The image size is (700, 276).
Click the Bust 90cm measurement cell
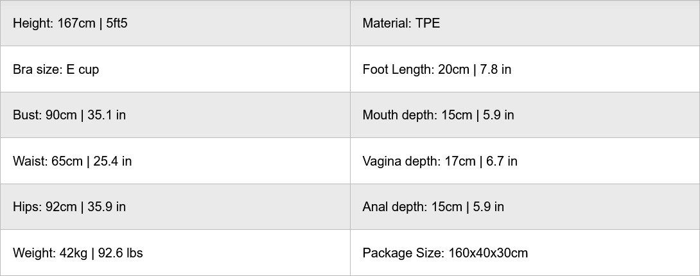coord(175,116)
